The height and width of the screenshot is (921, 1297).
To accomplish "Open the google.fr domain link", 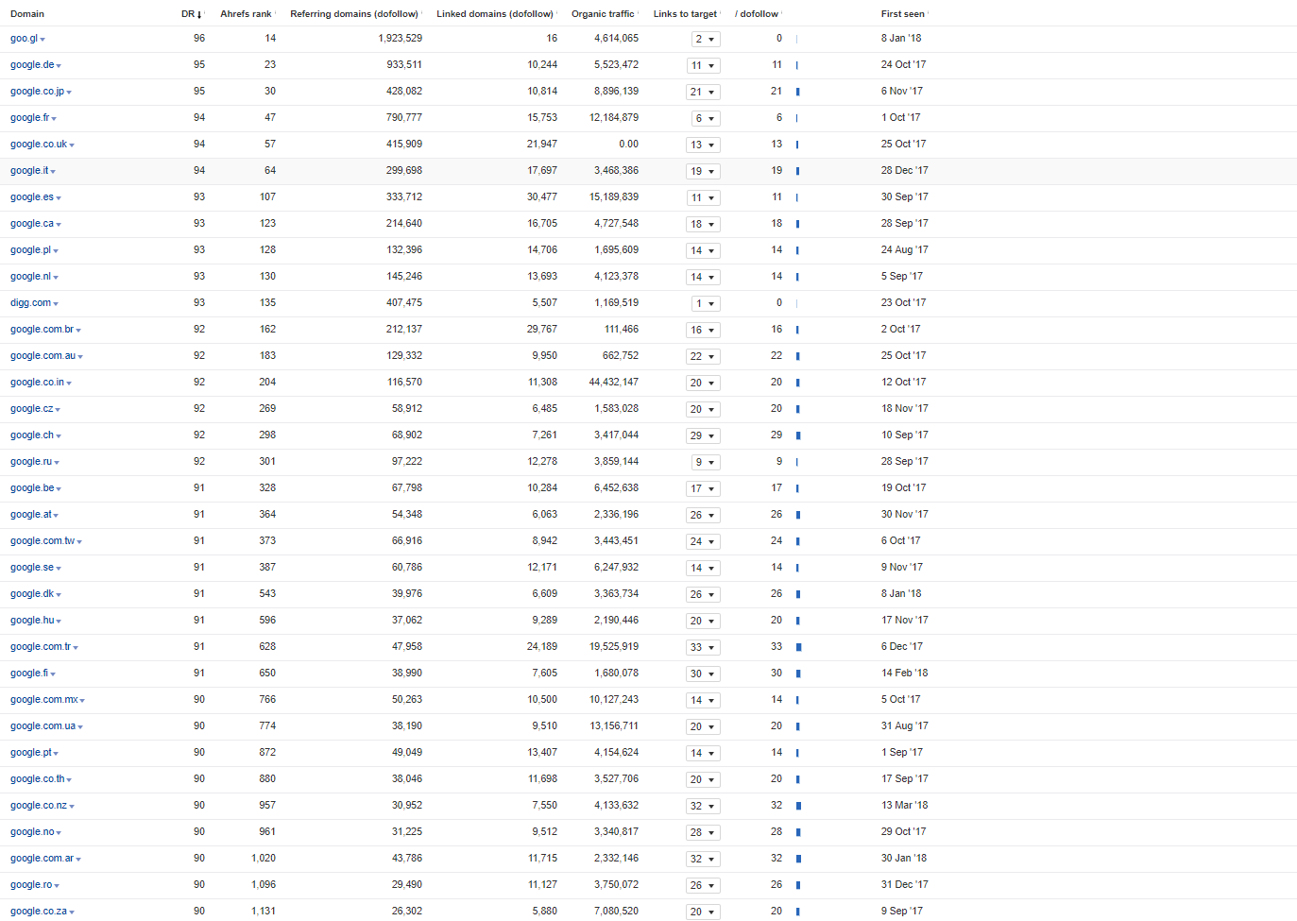I will pyautogui.click(x=30, y=117).
